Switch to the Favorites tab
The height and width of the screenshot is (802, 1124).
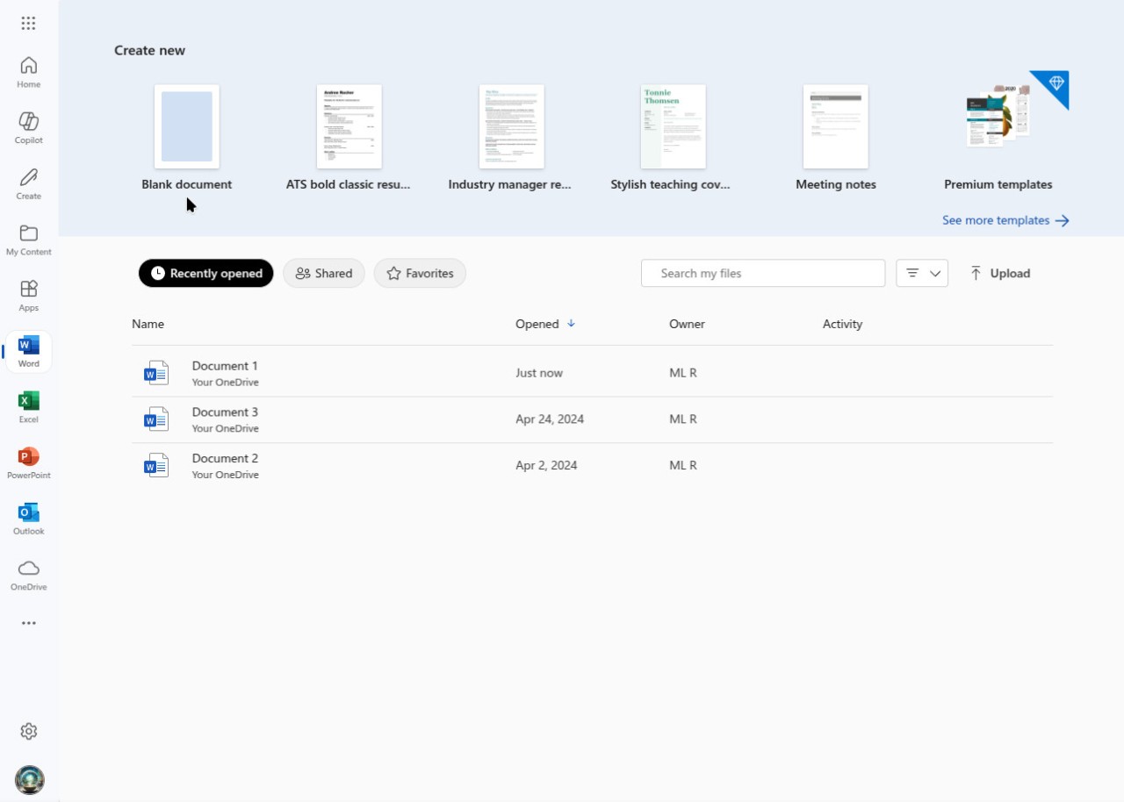point(420,273)
